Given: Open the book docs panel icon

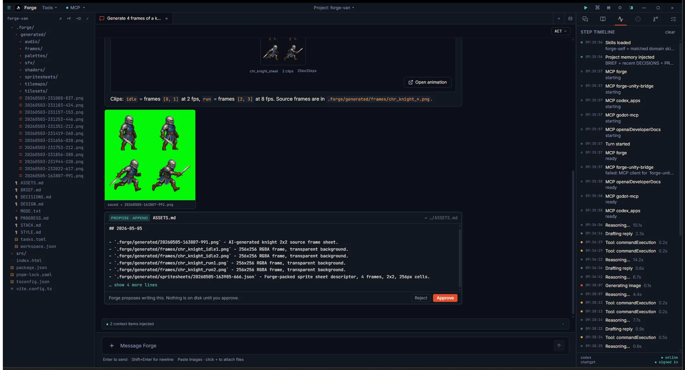Looking at the screenshot, I should pyautogui.click(x=603, y=19).
